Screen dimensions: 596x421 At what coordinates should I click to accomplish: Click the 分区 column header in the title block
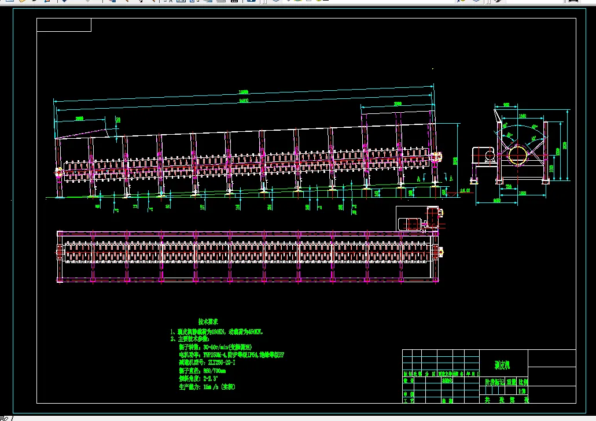tap(431, 374)
